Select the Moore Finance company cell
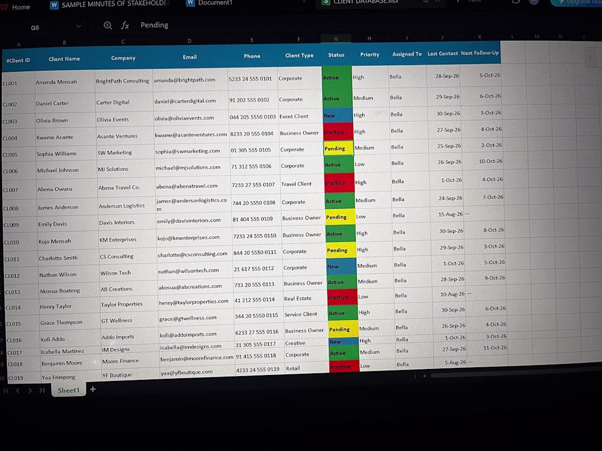Screen dimensions: 602x451 pyautogui.click(x=130, y=361)
